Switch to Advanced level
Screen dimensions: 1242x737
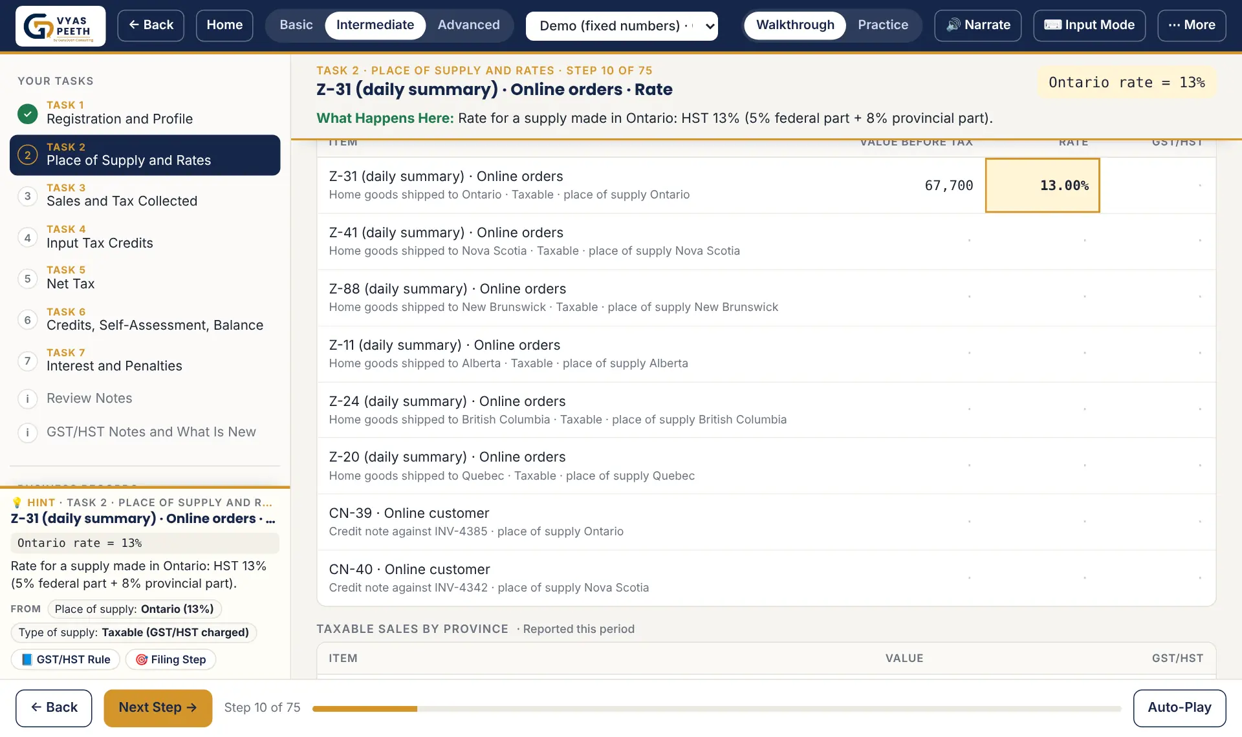[x=468, y=25]
